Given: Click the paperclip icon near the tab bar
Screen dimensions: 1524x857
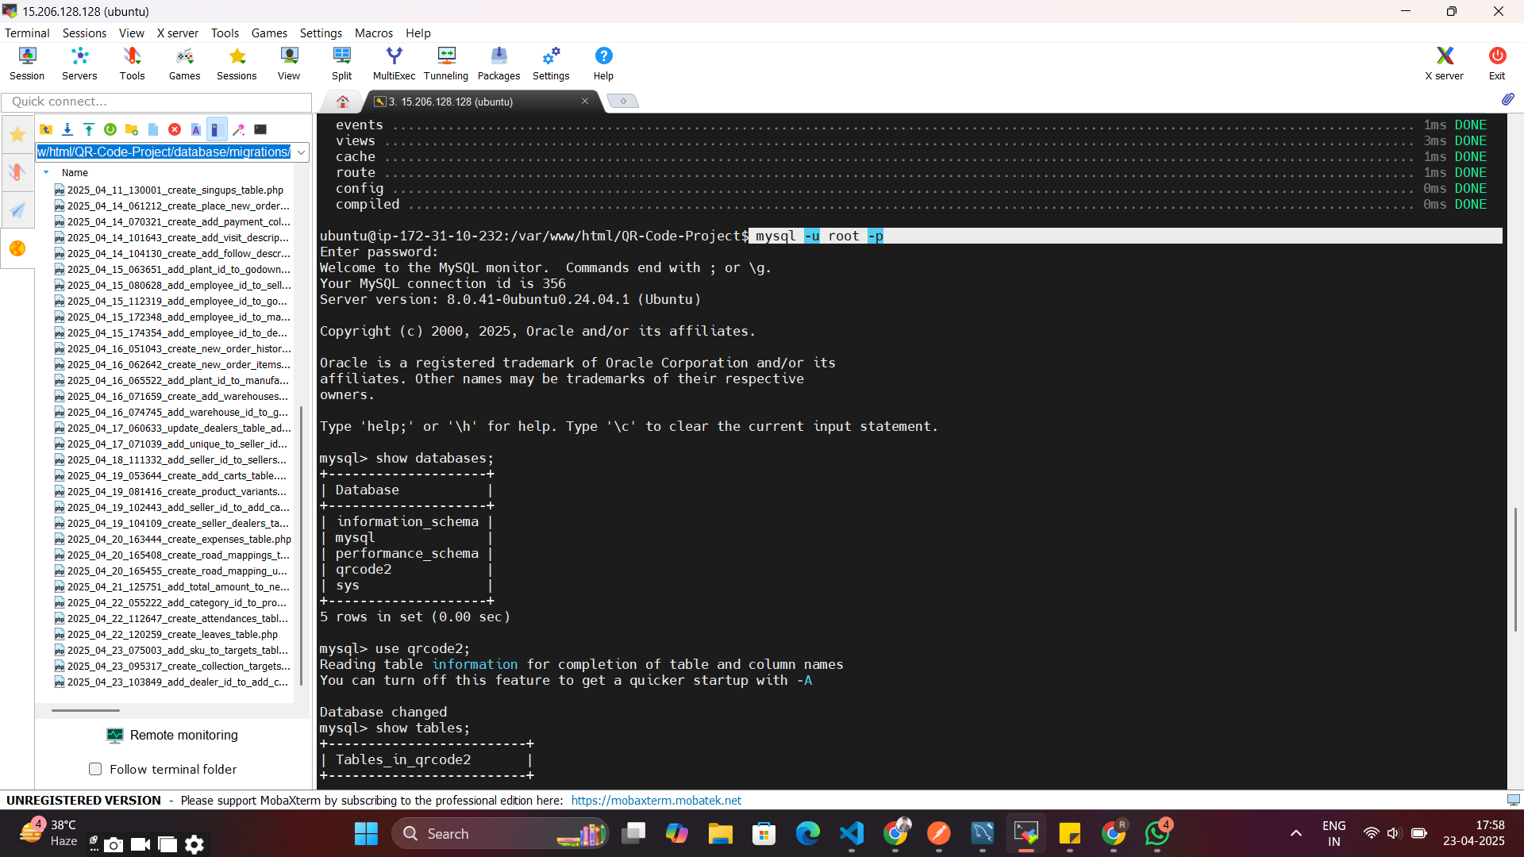Looking at the screenshot, I should (x=1507, y=99).
